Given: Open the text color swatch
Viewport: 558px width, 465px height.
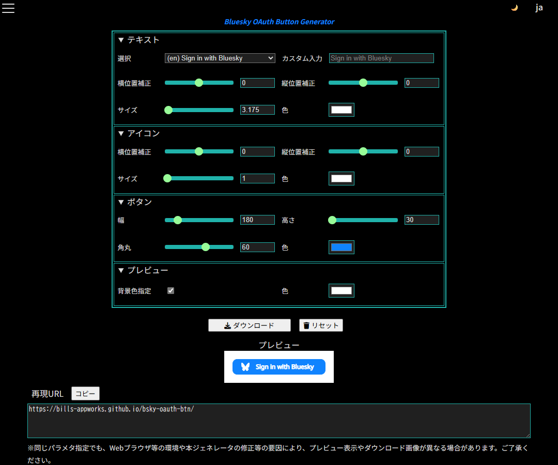Looking at the screenshot, I should [342, 110].
